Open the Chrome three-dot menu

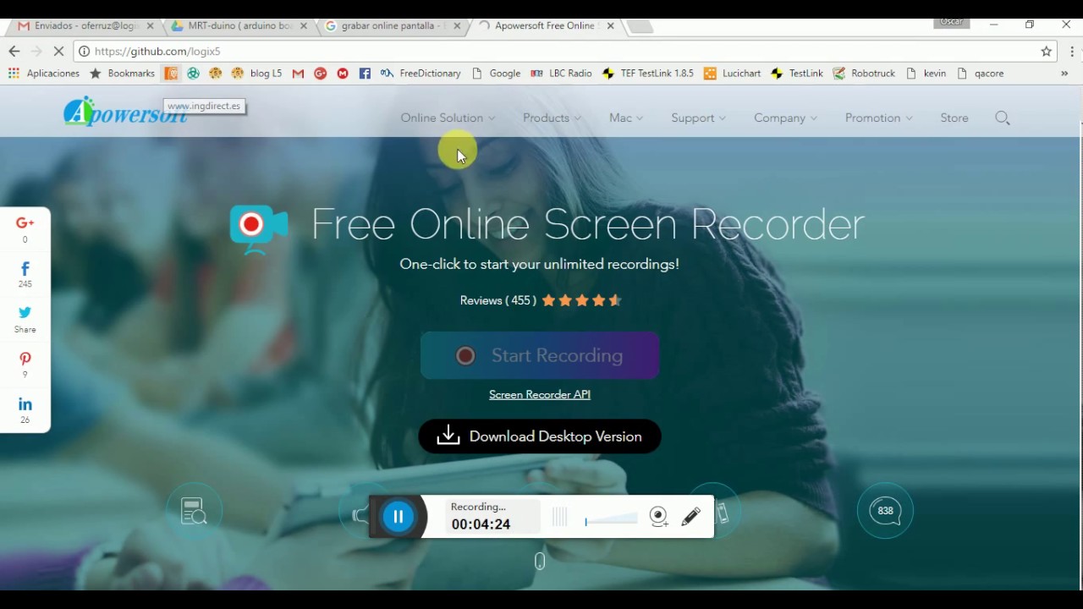1072,52
